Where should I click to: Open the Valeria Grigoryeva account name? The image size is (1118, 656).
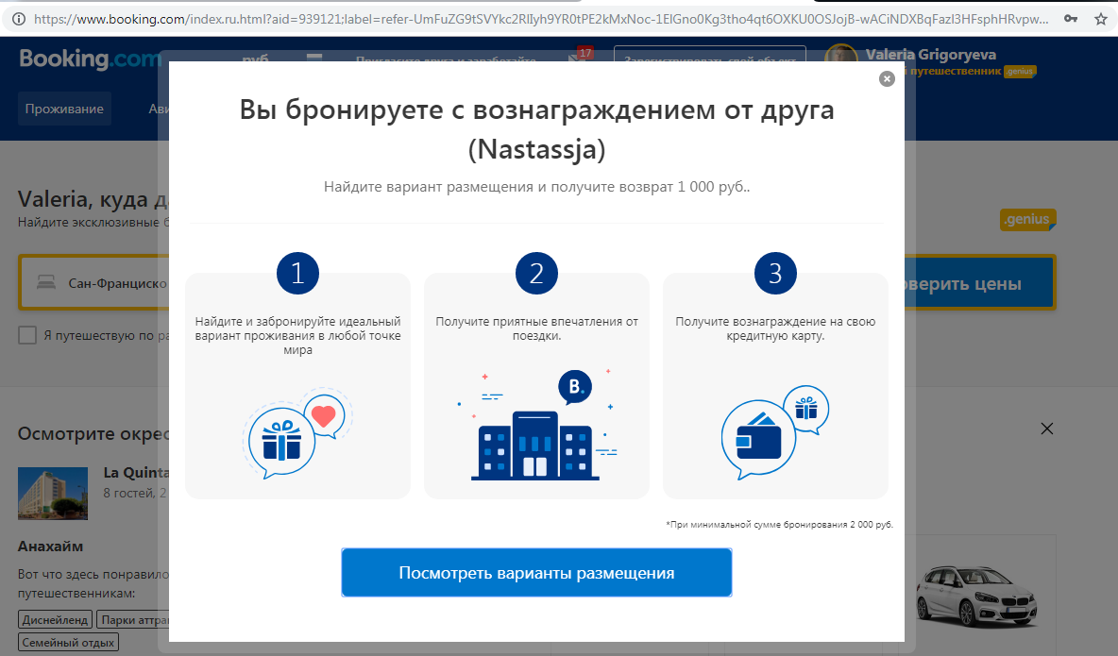coord(930,54)
